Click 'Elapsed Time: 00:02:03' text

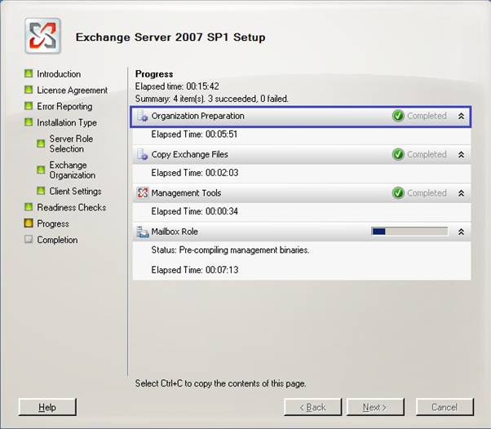(x=195, y=173)
